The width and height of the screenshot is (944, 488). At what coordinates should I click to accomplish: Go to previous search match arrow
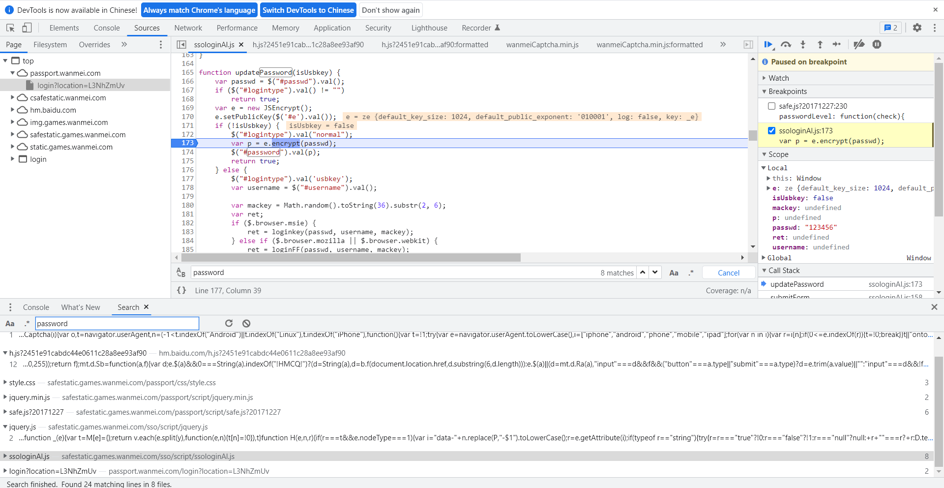[x=643, y=273]
